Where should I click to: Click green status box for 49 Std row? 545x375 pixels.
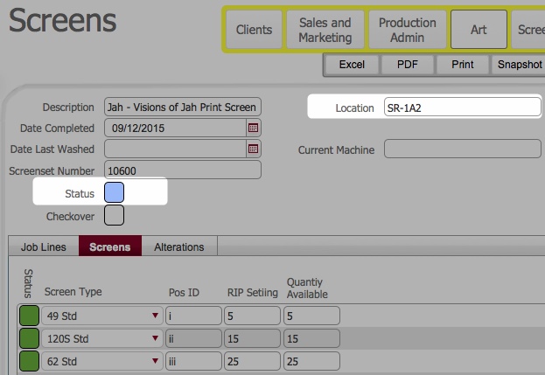[29, 316]
